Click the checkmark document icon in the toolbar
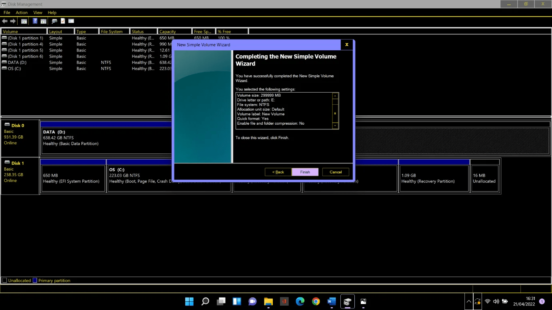This screenshot has height=310, width=552. [x=62, y=21]
